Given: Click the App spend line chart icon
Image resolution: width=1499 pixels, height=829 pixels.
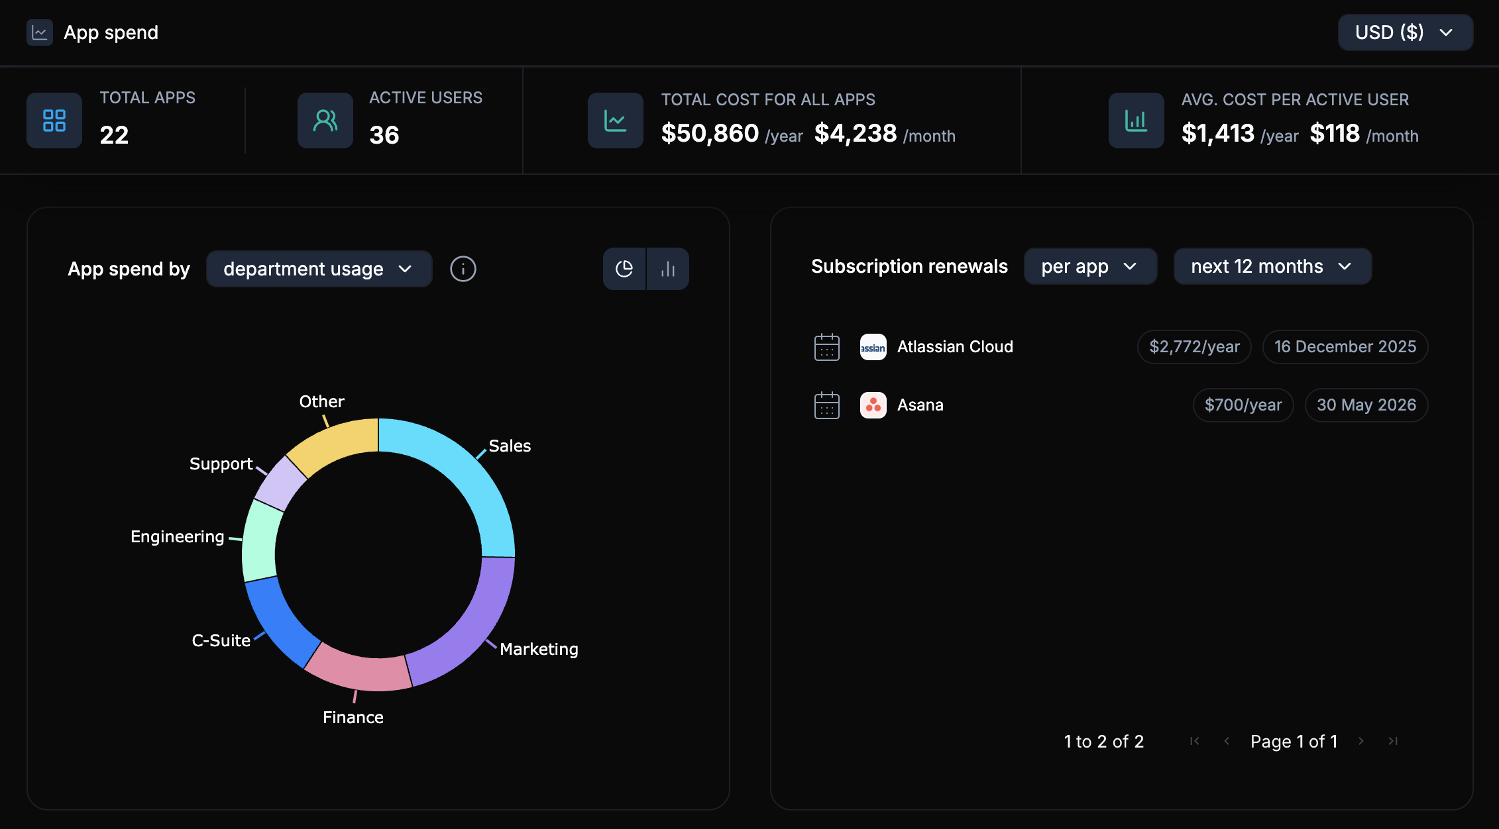Looking at the screenshot, I should point(40,32).
